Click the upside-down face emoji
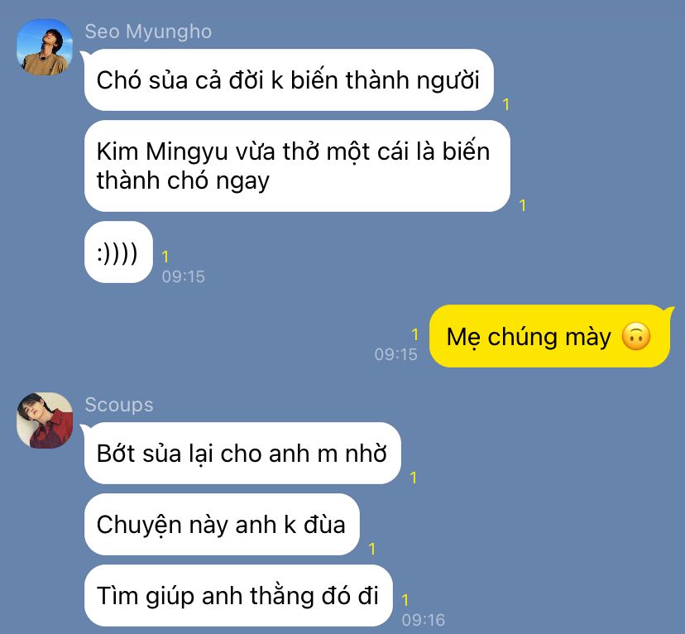The height and width of the screenshot is (634, 685). click(x=636, y=337)
